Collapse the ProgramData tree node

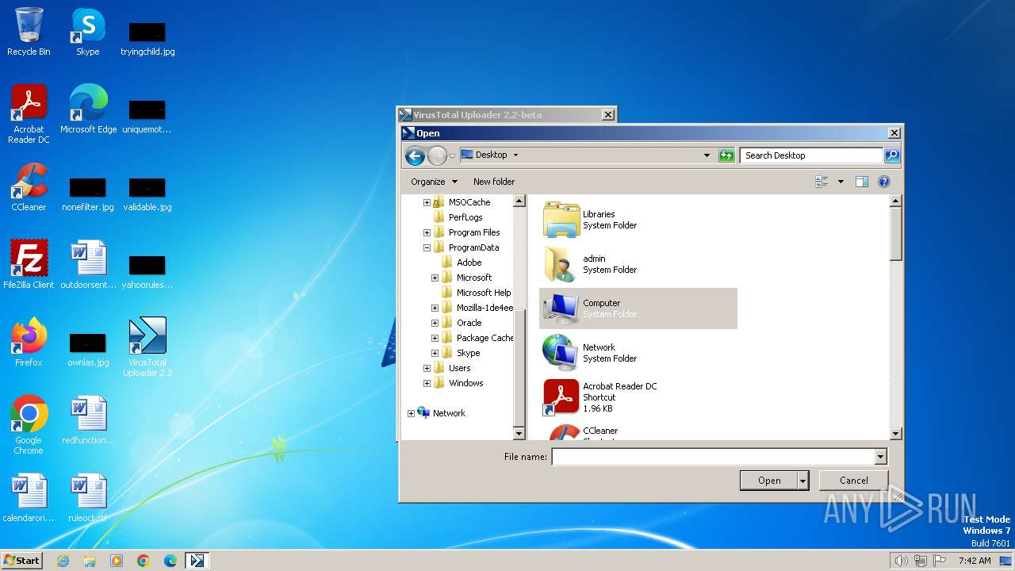[427, 247]
